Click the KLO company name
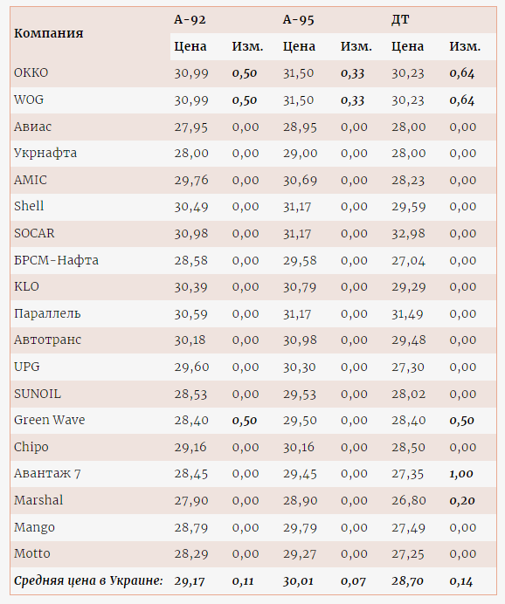The width and height of the screenshot is (505, 604). click(26, 286)
